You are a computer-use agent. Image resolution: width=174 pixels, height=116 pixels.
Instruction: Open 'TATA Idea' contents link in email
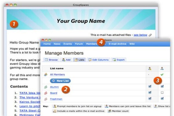click(x=30, y=93)
